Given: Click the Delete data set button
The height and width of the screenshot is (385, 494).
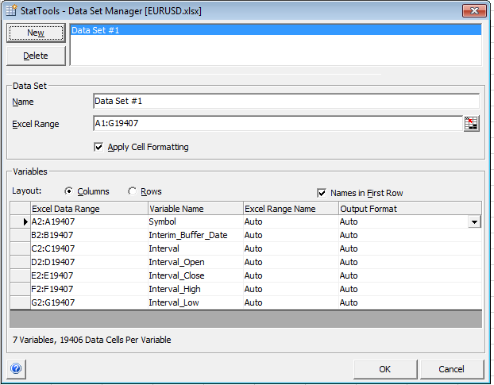Looking at the screenshot, I should [x=36, y=56].
